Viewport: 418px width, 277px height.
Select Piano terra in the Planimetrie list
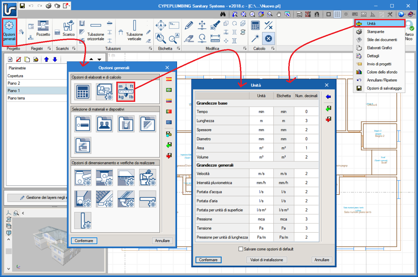point(37,98)
